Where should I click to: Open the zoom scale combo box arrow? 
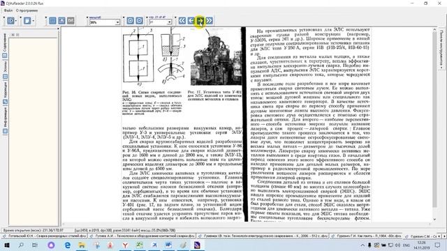[x=117, y=22]
